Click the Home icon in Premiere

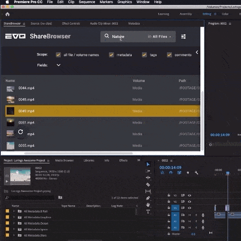click(8, 14)
